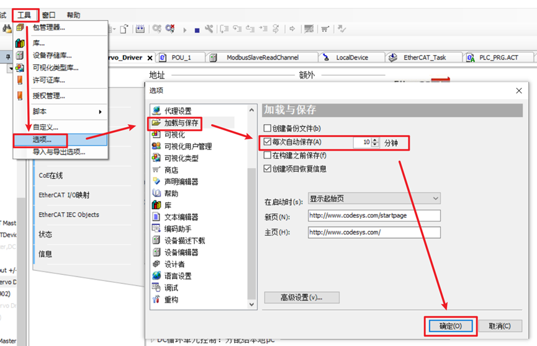Click the 高级设置(v)... button
Image resolution: width=537 pixels, height=346 pixels.
coord(302,298)
